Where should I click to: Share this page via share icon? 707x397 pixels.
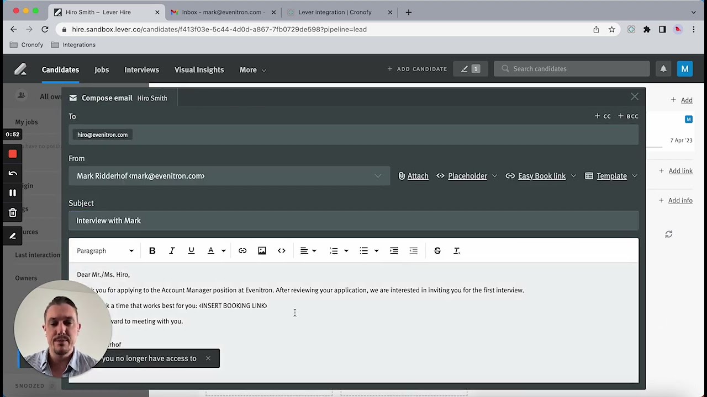click(x=596, y=29)
